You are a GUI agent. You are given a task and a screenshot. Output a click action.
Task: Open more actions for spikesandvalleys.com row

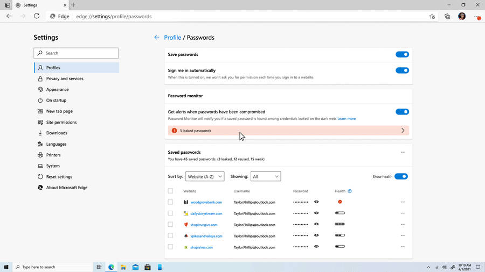tap(403, 235)
